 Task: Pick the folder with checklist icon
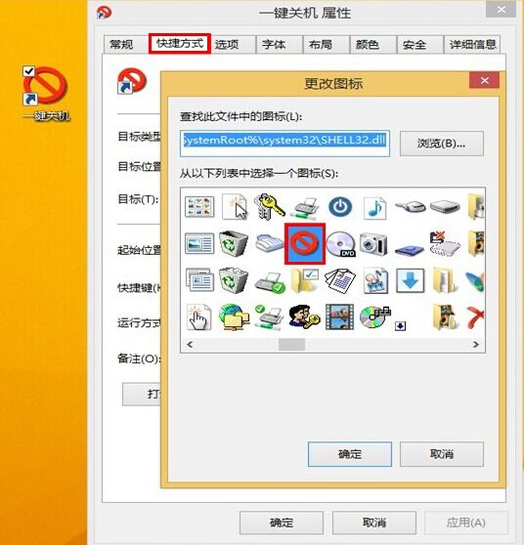click(x=305, y=280)
